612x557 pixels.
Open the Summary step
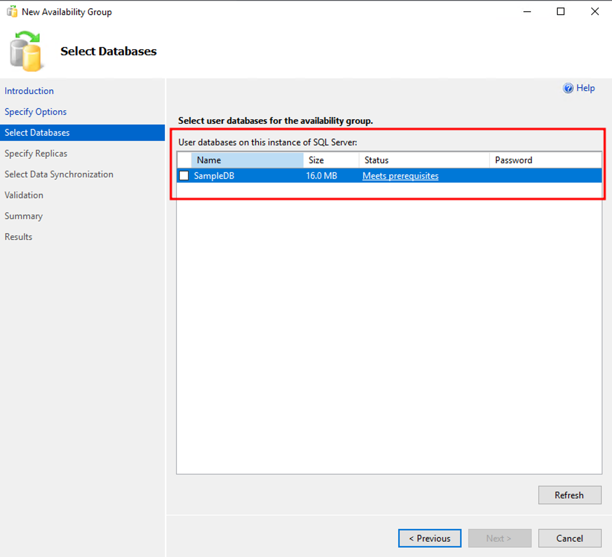coord(24,216)
